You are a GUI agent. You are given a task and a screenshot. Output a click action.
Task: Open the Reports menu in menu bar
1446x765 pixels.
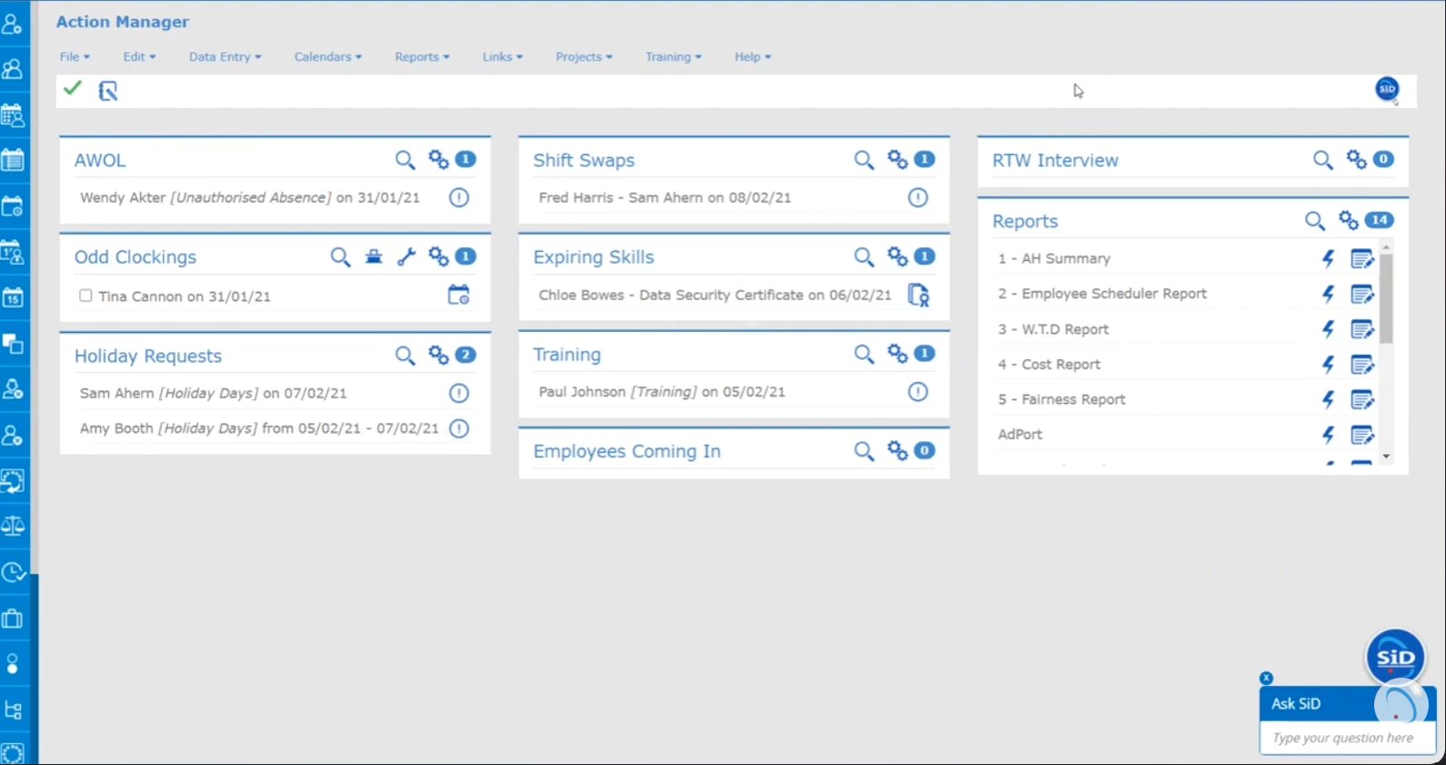[422, 56]
